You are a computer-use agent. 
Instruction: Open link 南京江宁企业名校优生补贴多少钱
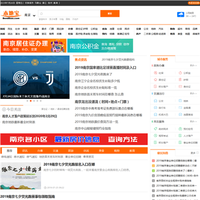(97, 81)
